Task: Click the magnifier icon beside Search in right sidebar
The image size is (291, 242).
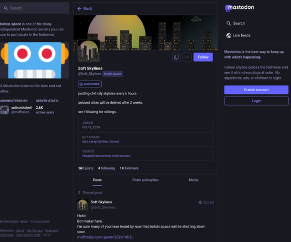Action: click(228, 23)
